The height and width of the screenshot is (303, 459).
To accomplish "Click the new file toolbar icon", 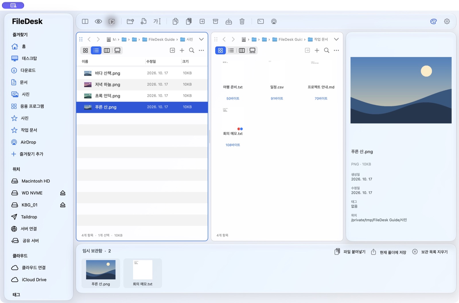I will [x=143, y=21].
